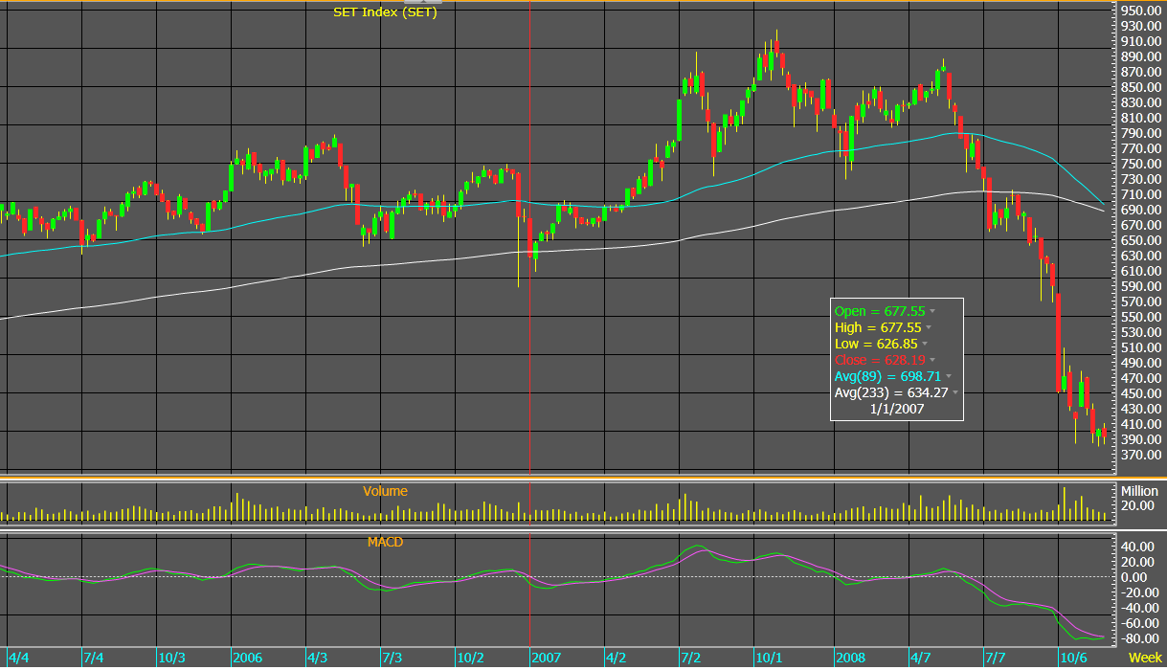The height and width of the screenshot is (670, 1167).
Task: Open the dropdown arrow beside High = 677.55
Action: [931, 327]
